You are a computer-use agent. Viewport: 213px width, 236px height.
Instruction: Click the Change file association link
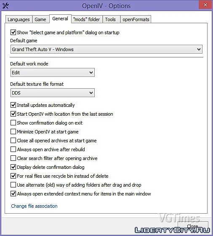point(34,206)
